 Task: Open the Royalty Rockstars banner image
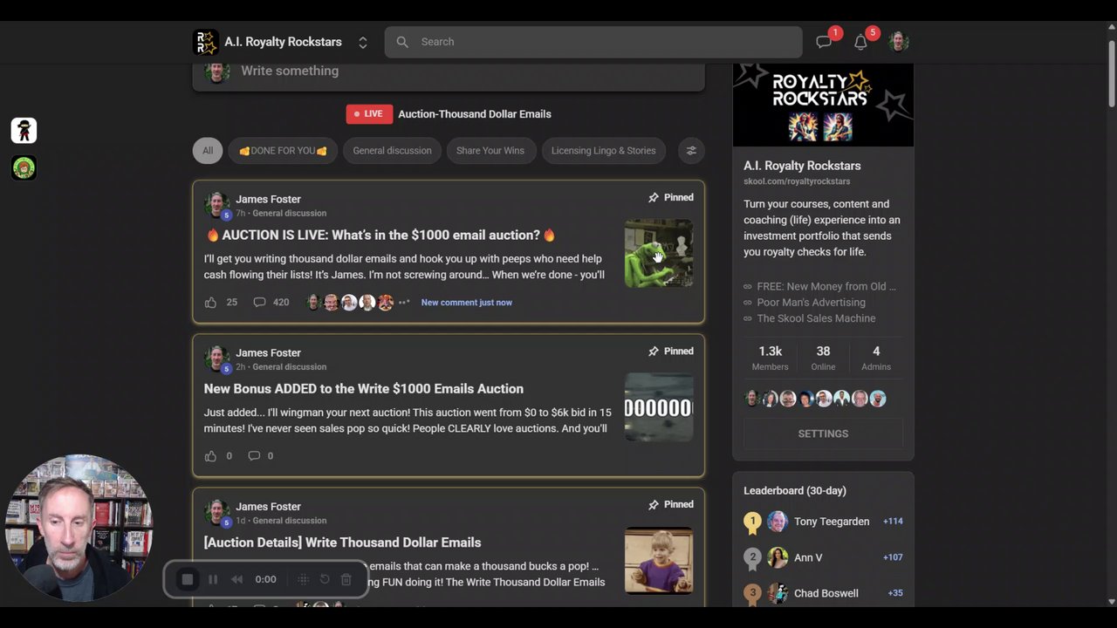click(x=823, y=105)
